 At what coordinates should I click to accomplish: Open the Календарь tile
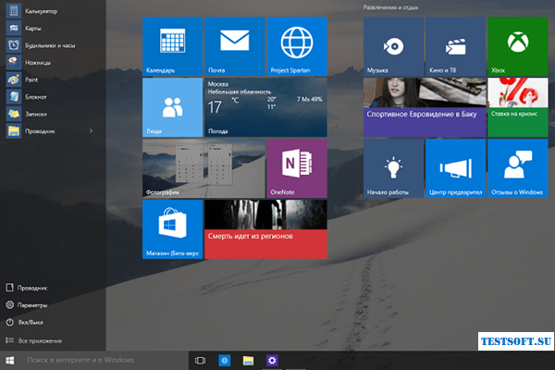172,46
